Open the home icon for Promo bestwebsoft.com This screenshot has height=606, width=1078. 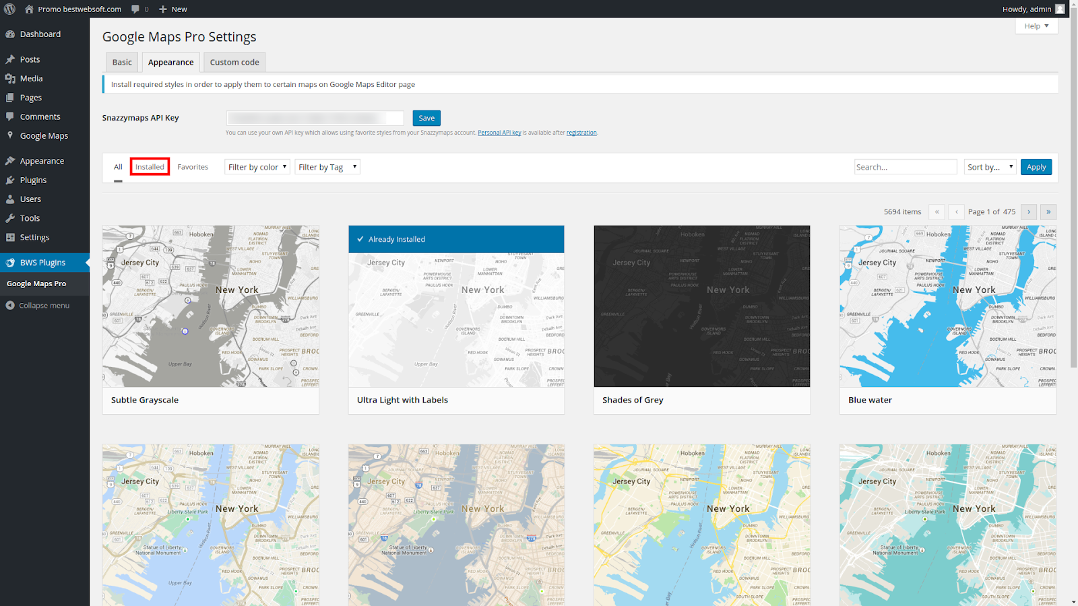[x=29, y=9]
